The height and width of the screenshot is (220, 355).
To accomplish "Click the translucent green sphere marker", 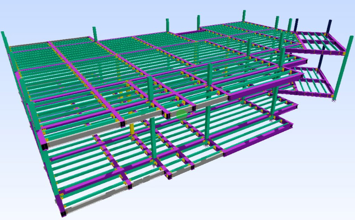I will pyautogui.click(x=182, y=114).
